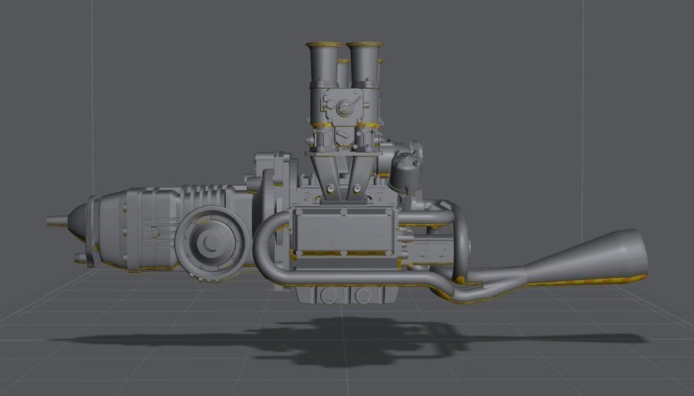
Task: Click the right intake trumpet on top
Action: point(365,63)
